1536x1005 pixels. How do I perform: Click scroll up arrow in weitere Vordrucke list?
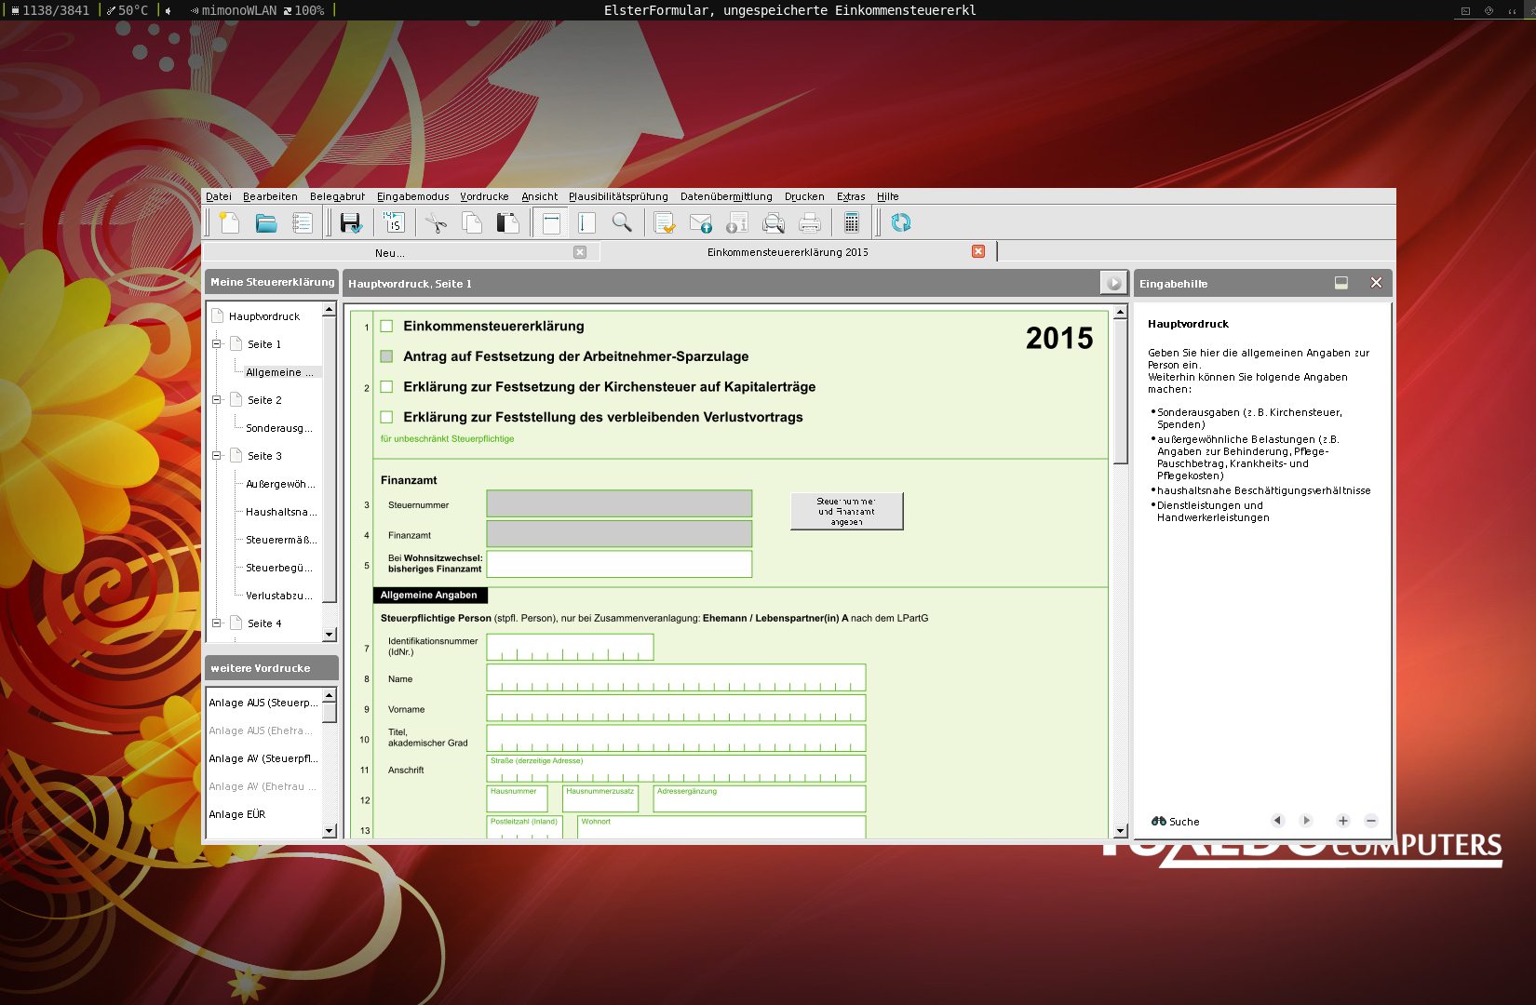coord(329,696)
